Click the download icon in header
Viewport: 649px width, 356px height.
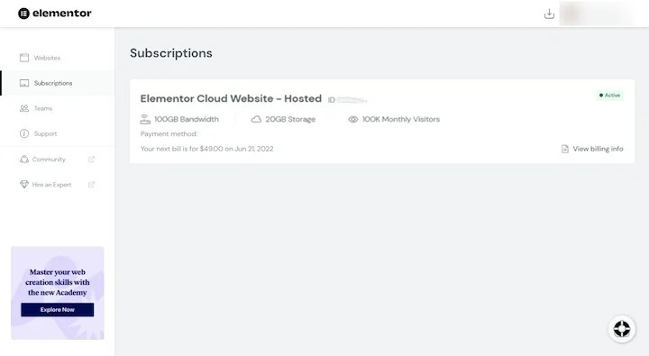(x=549, y=14)
